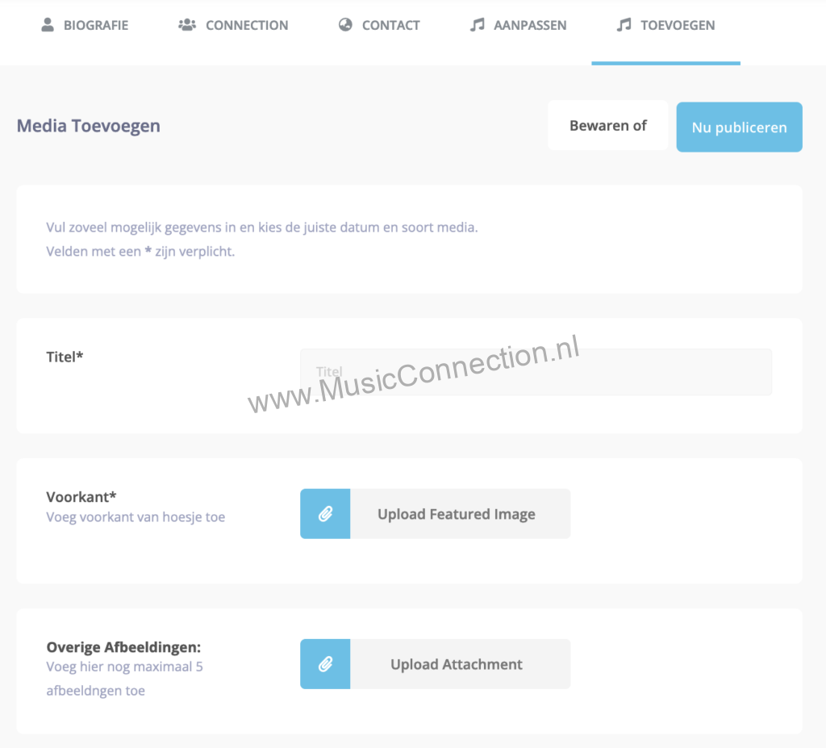Click the paperclip icon for Upload Attachment
The height and width of the screenshot is (748, 826).
(325, 664)
